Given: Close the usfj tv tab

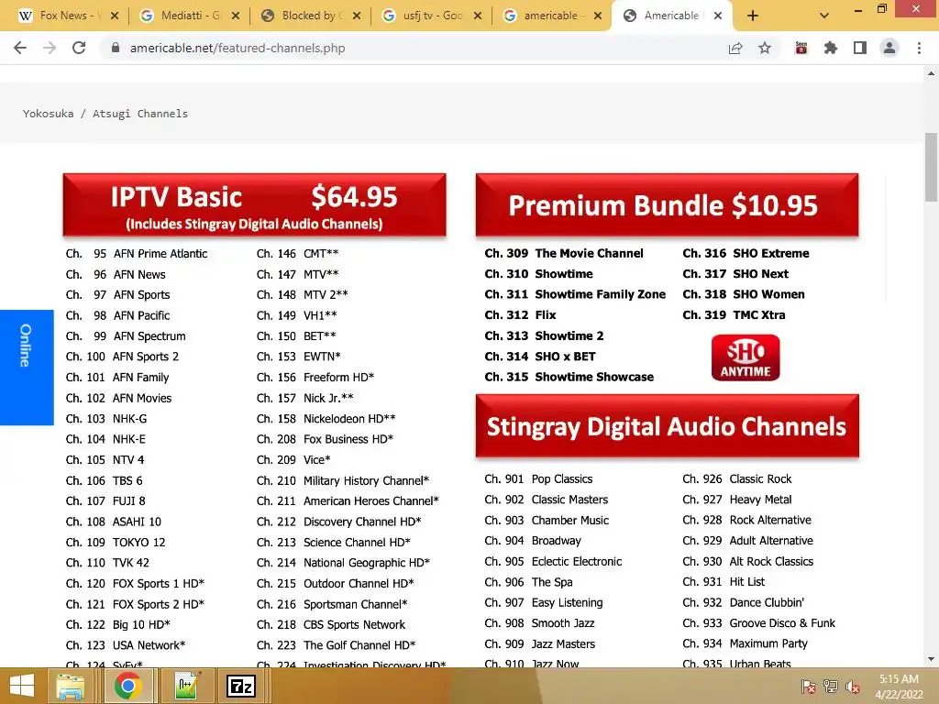Looking at the screenshot, I should (477, 16).
